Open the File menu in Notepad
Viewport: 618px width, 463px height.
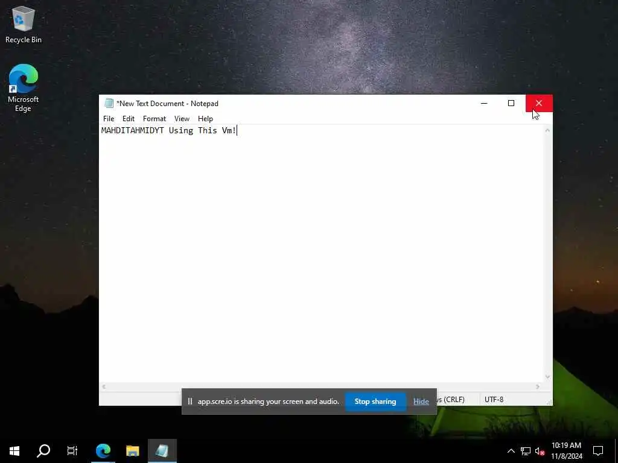tap(109, 119)
